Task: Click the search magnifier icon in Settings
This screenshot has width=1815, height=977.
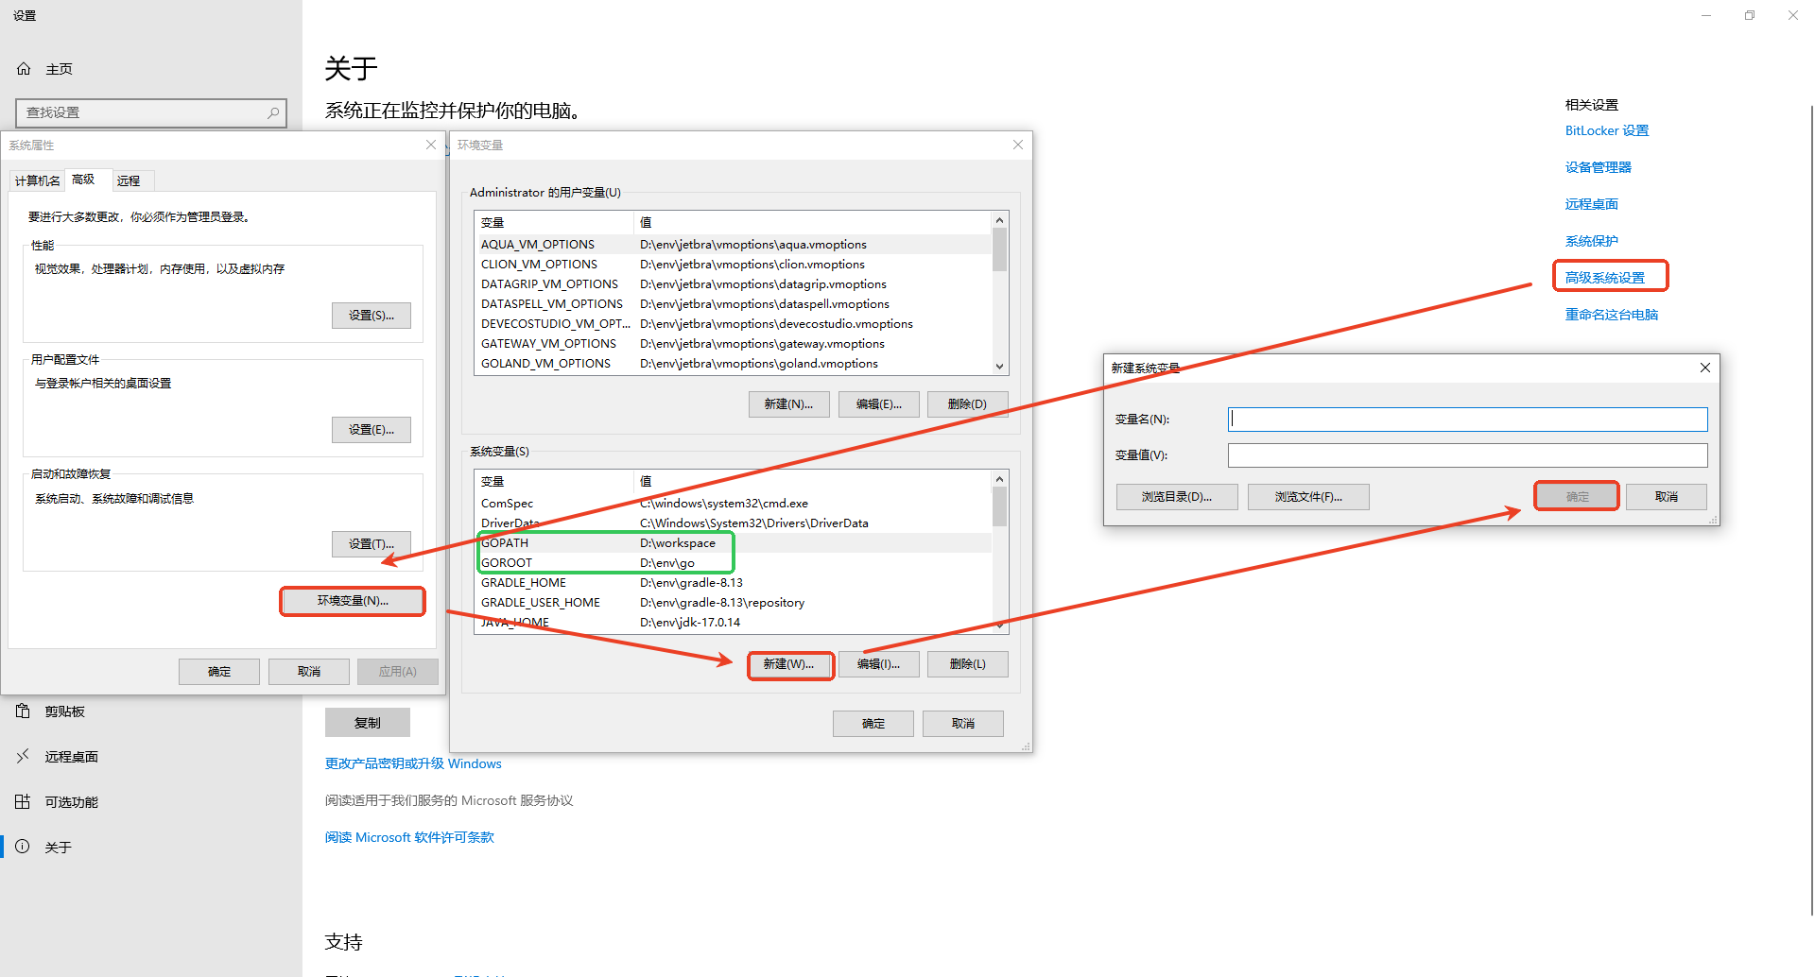Action: (x=273, y=112)
